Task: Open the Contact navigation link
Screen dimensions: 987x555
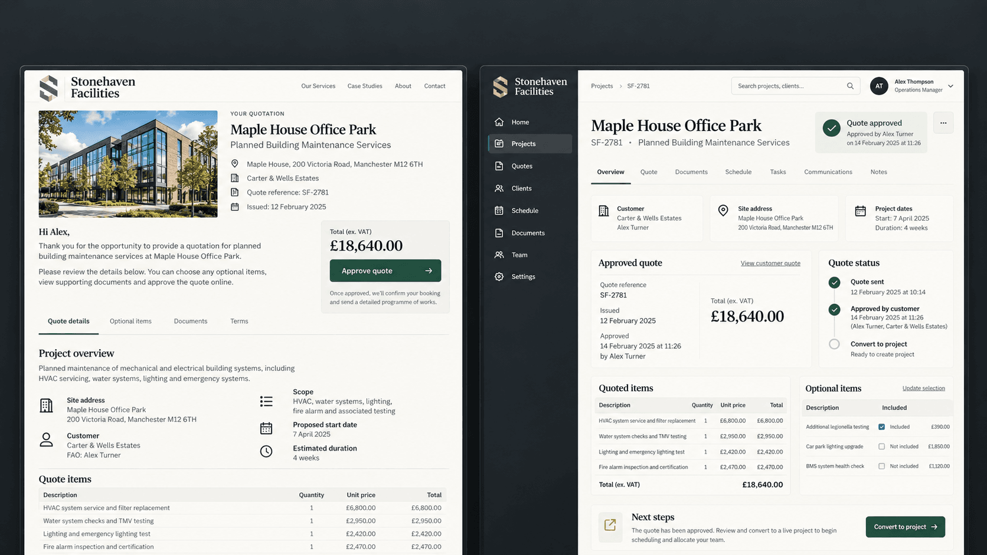Action: pos(434,86)
